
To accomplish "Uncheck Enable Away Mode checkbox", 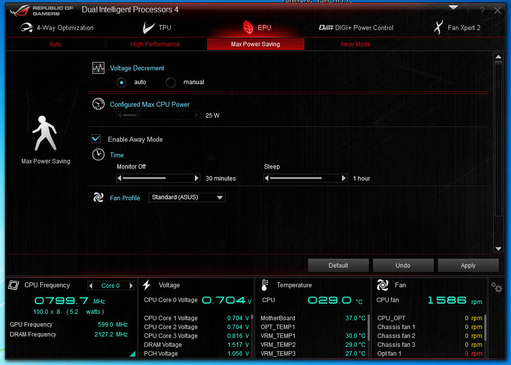I will [96, 139].
